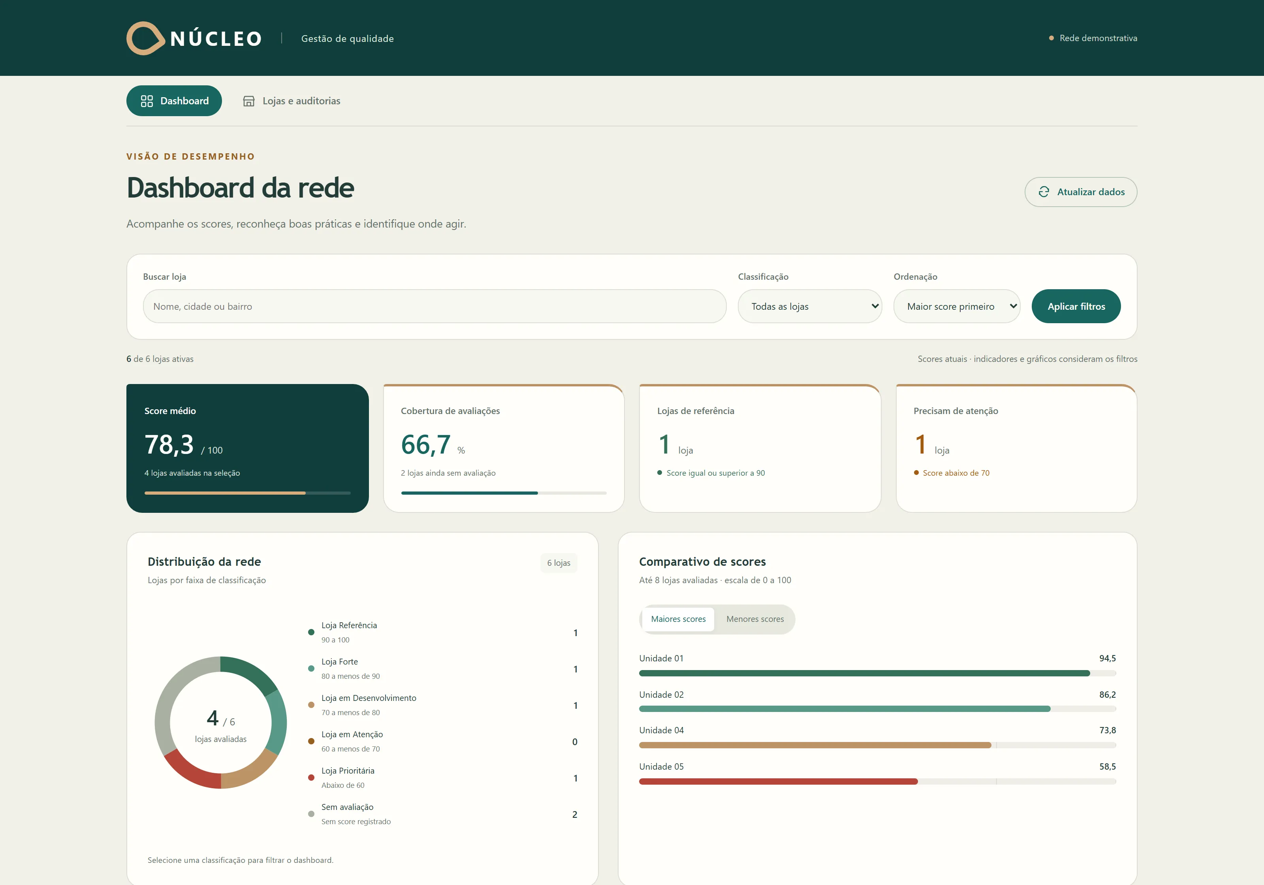Open the Classificação dropdown
Image resolution: width=1264 pixels, height=885 pixels.
click(x=810, y=306)
